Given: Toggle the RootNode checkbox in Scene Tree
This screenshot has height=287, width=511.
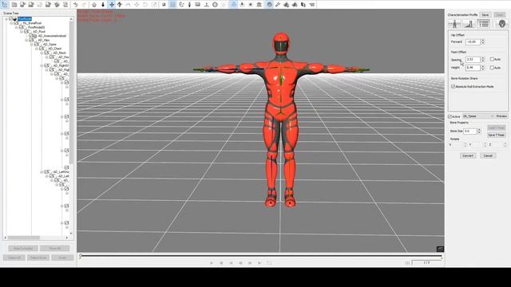Looking at the screenshot, I should 10,19.
